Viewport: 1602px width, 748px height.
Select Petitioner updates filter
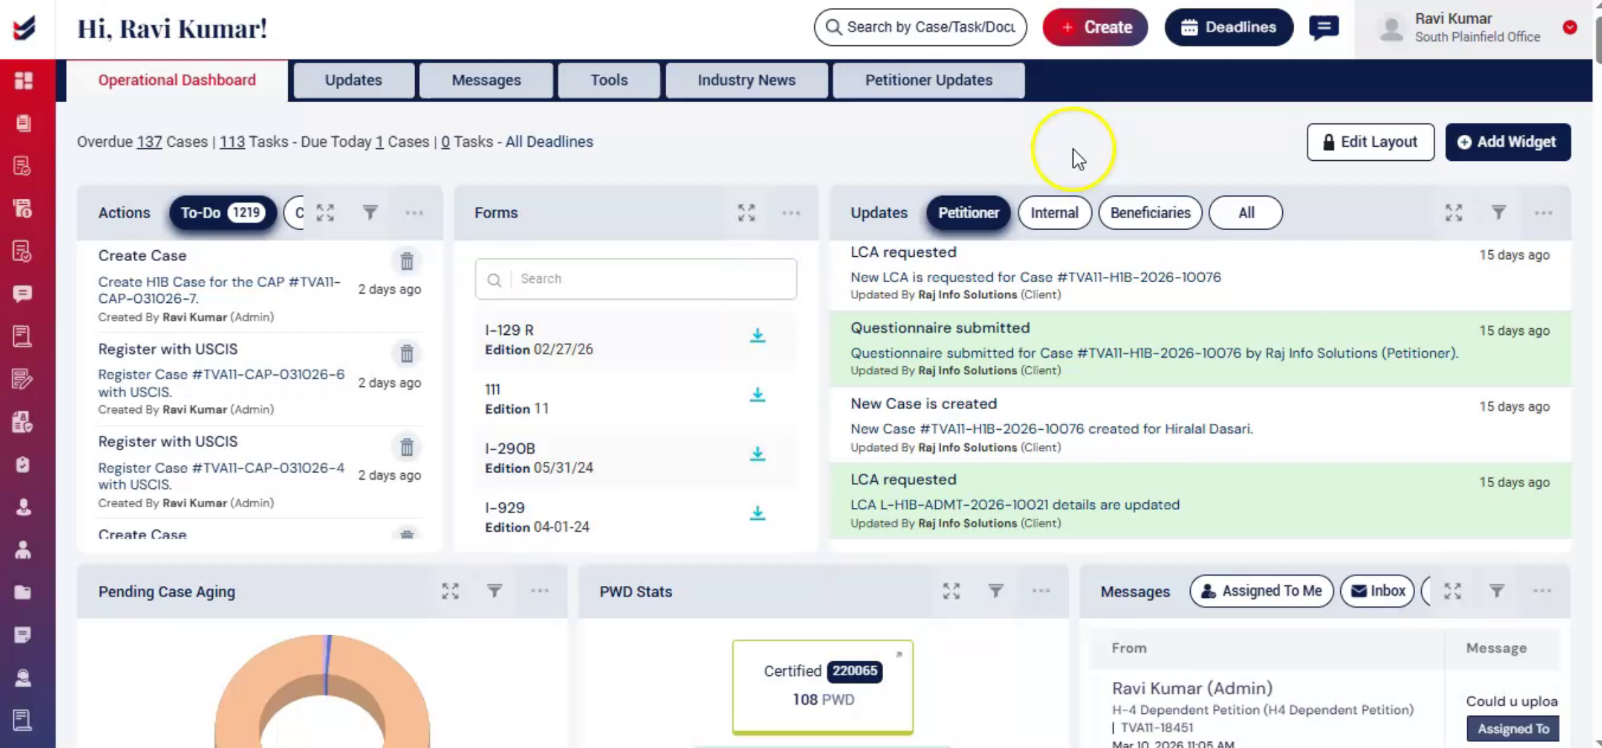click(969, 213)
